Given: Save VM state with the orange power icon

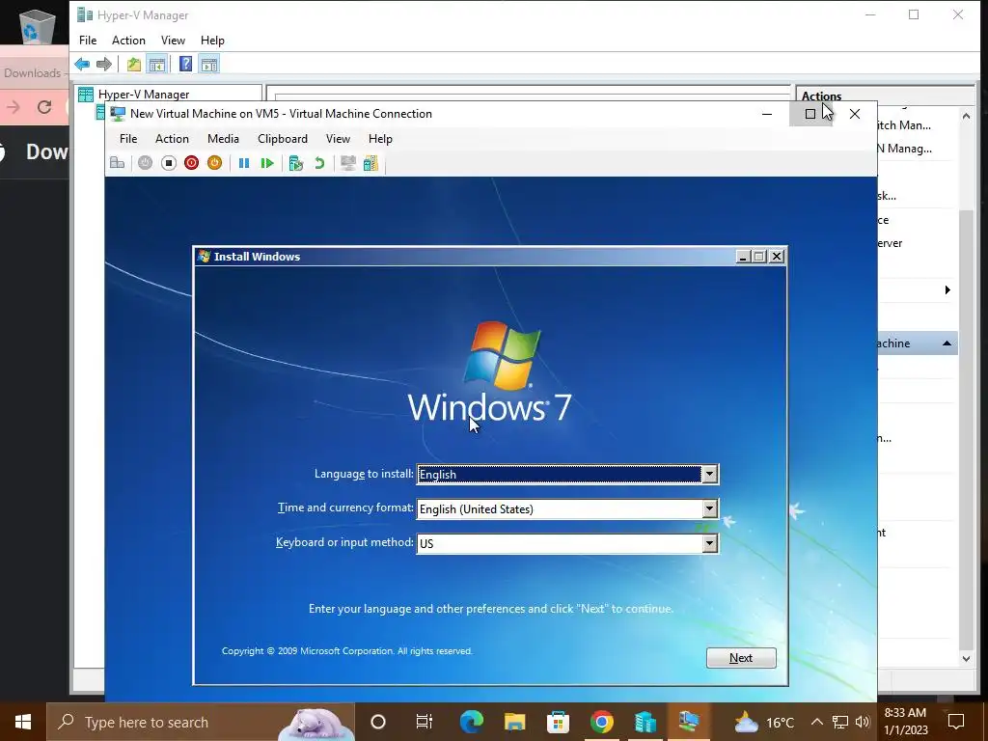Looking at the screenshot, I should tap(215, 163).
